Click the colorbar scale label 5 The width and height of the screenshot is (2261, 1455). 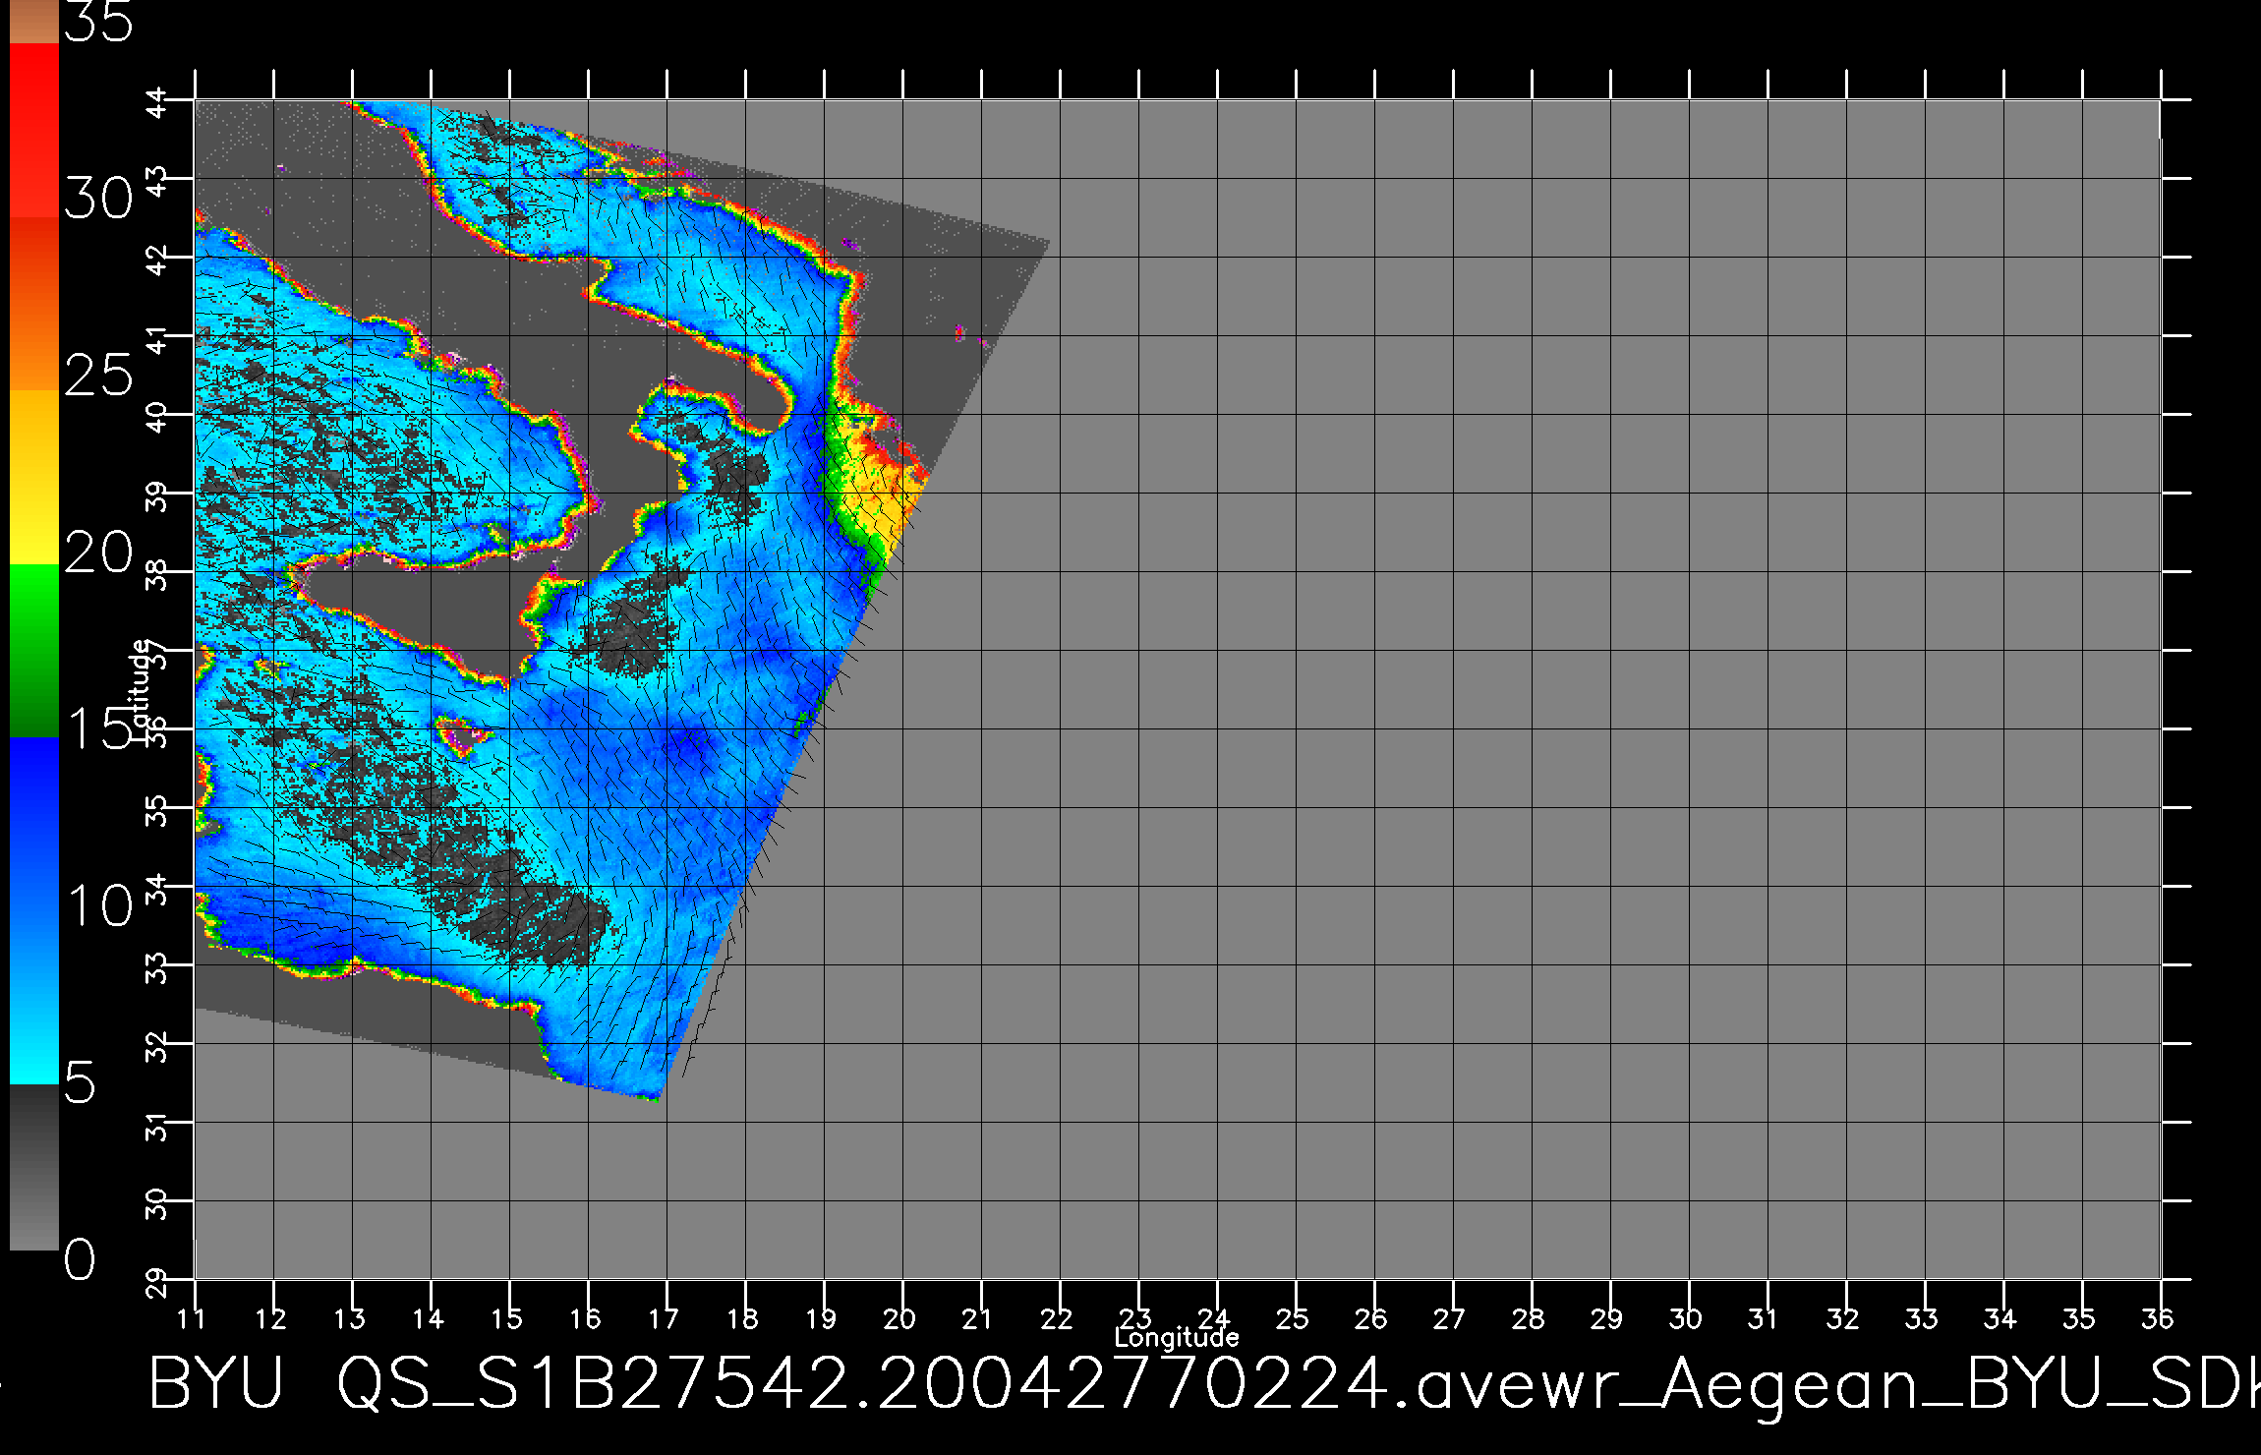point(81,1083)
